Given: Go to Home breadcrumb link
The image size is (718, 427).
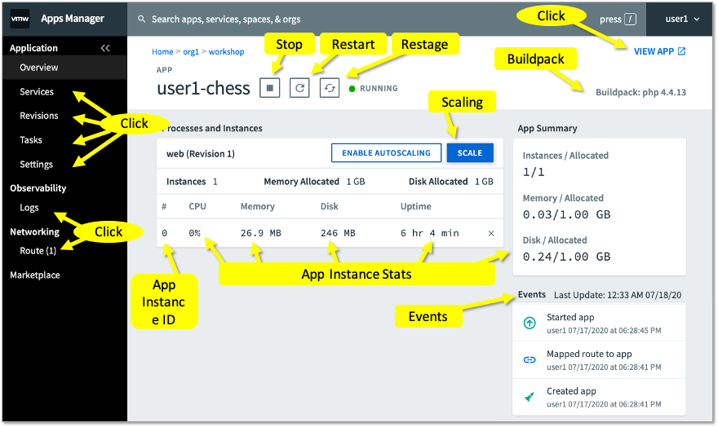Looking at the screenshot, I should [162, 51].
